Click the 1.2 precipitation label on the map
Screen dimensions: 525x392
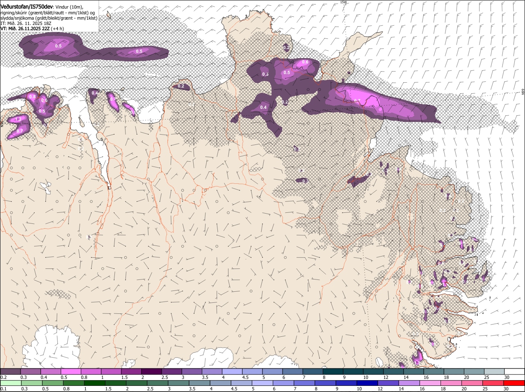[x=18, y=119]
